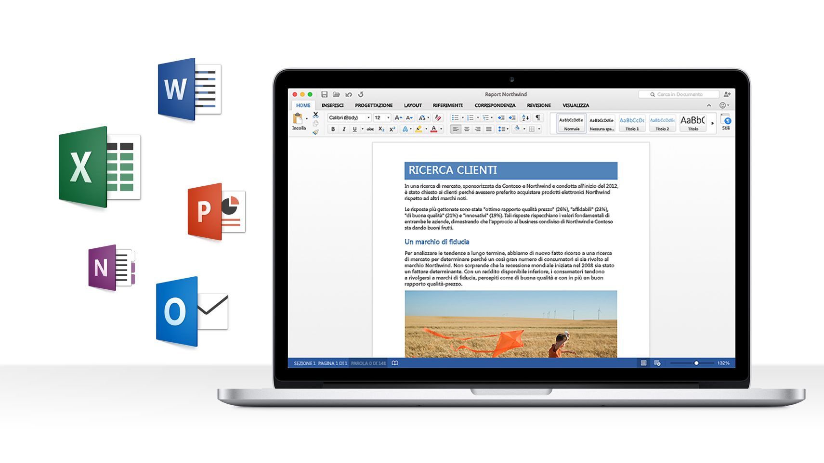This screenshot has width=824, height=463.
Task: Enable center text alignment
Action: click(467, 129)
